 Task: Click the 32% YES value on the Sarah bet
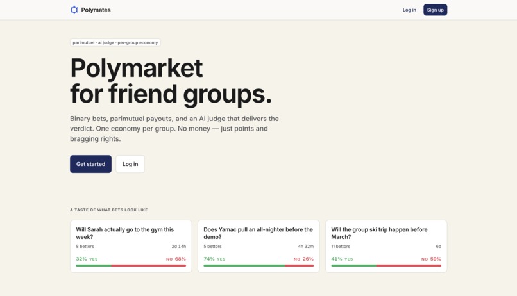point(87,259)
